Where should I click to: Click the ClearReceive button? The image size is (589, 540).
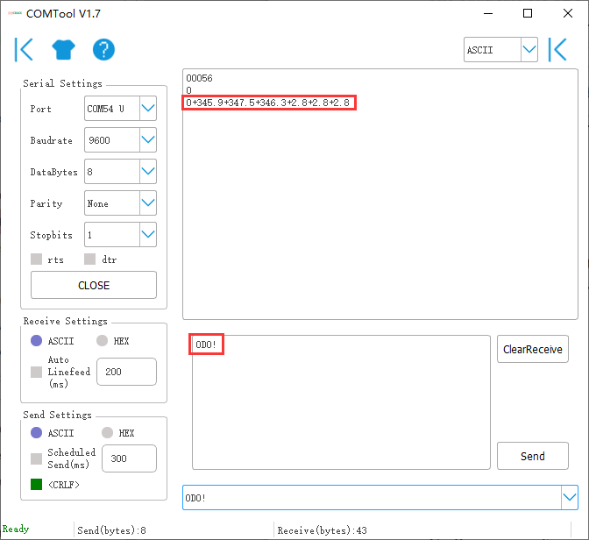coord(533,349)
